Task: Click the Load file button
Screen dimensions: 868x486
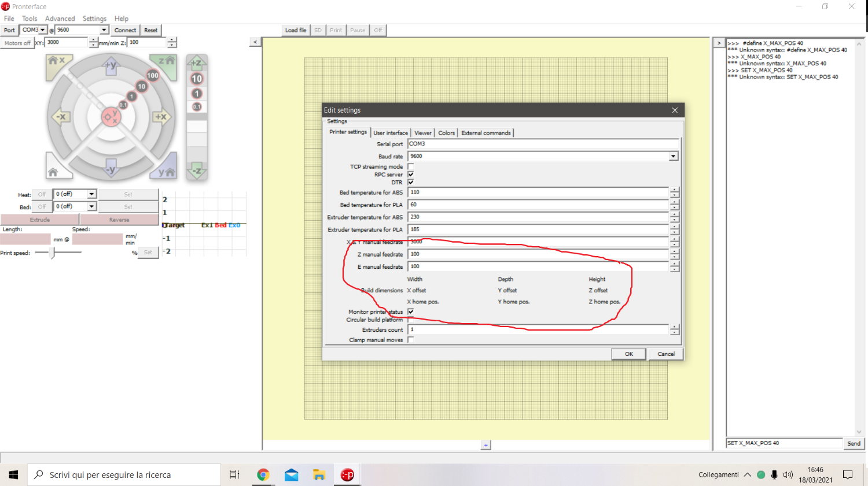Action: pyautogui.click(x=296, y=30)
